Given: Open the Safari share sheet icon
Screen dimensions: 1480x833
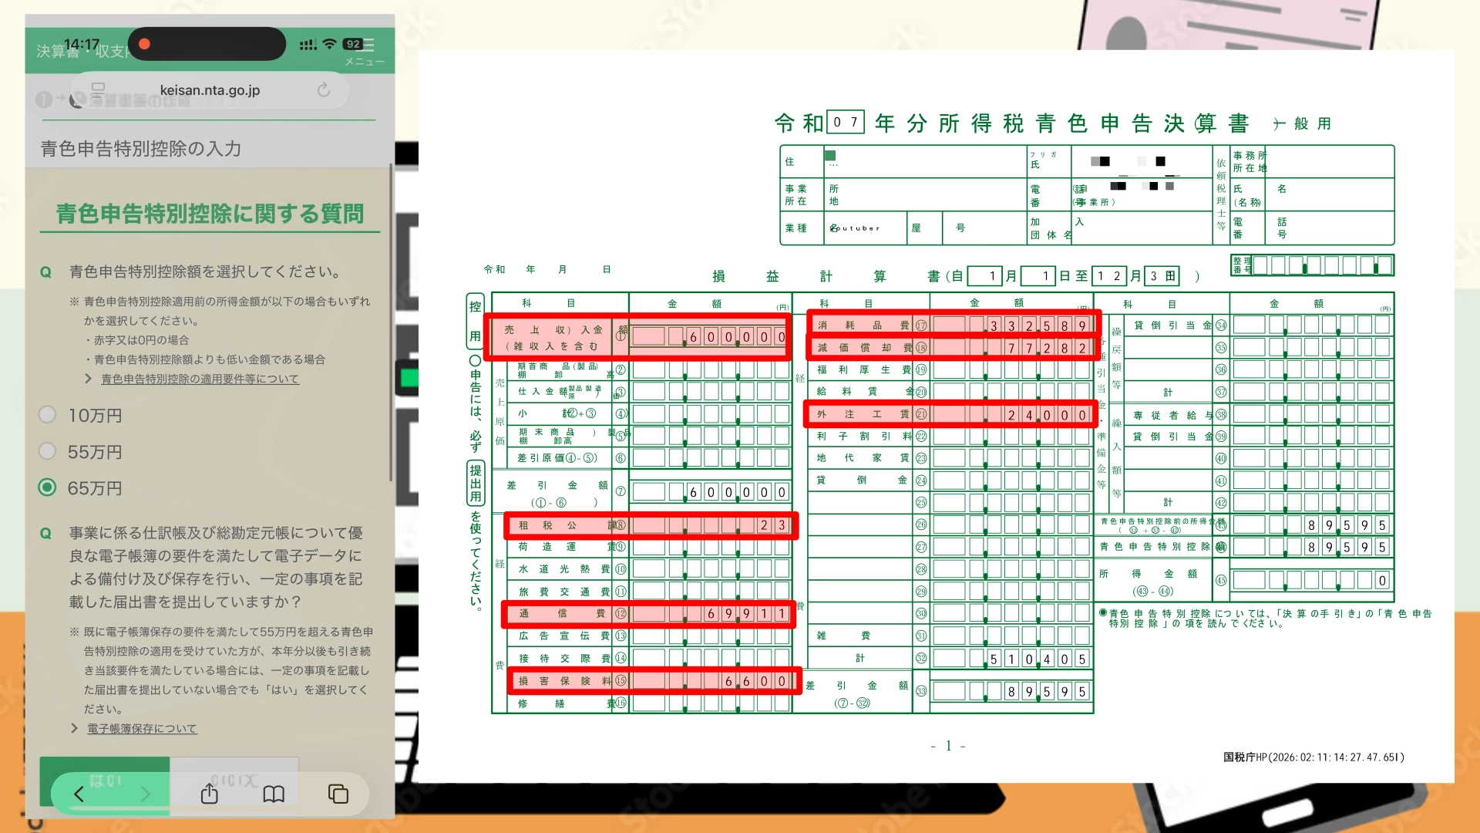Looking at the screenshot, I should pos(210,794).
